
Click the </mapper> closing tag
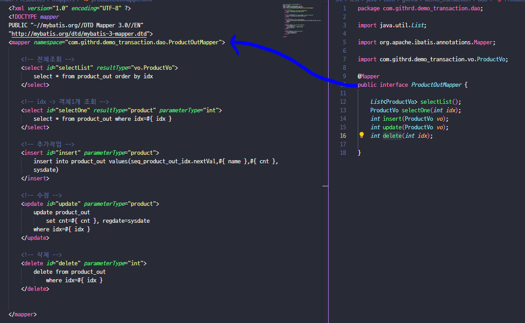click(x=22, y=314)
